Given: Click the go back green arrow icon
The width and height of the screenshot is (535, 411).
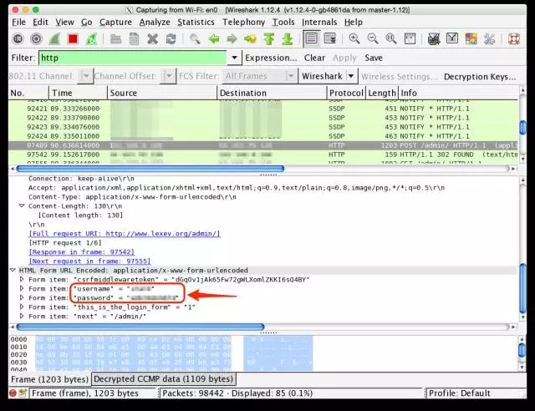Looking at the screenshot, I should click(x=214, y=38).
